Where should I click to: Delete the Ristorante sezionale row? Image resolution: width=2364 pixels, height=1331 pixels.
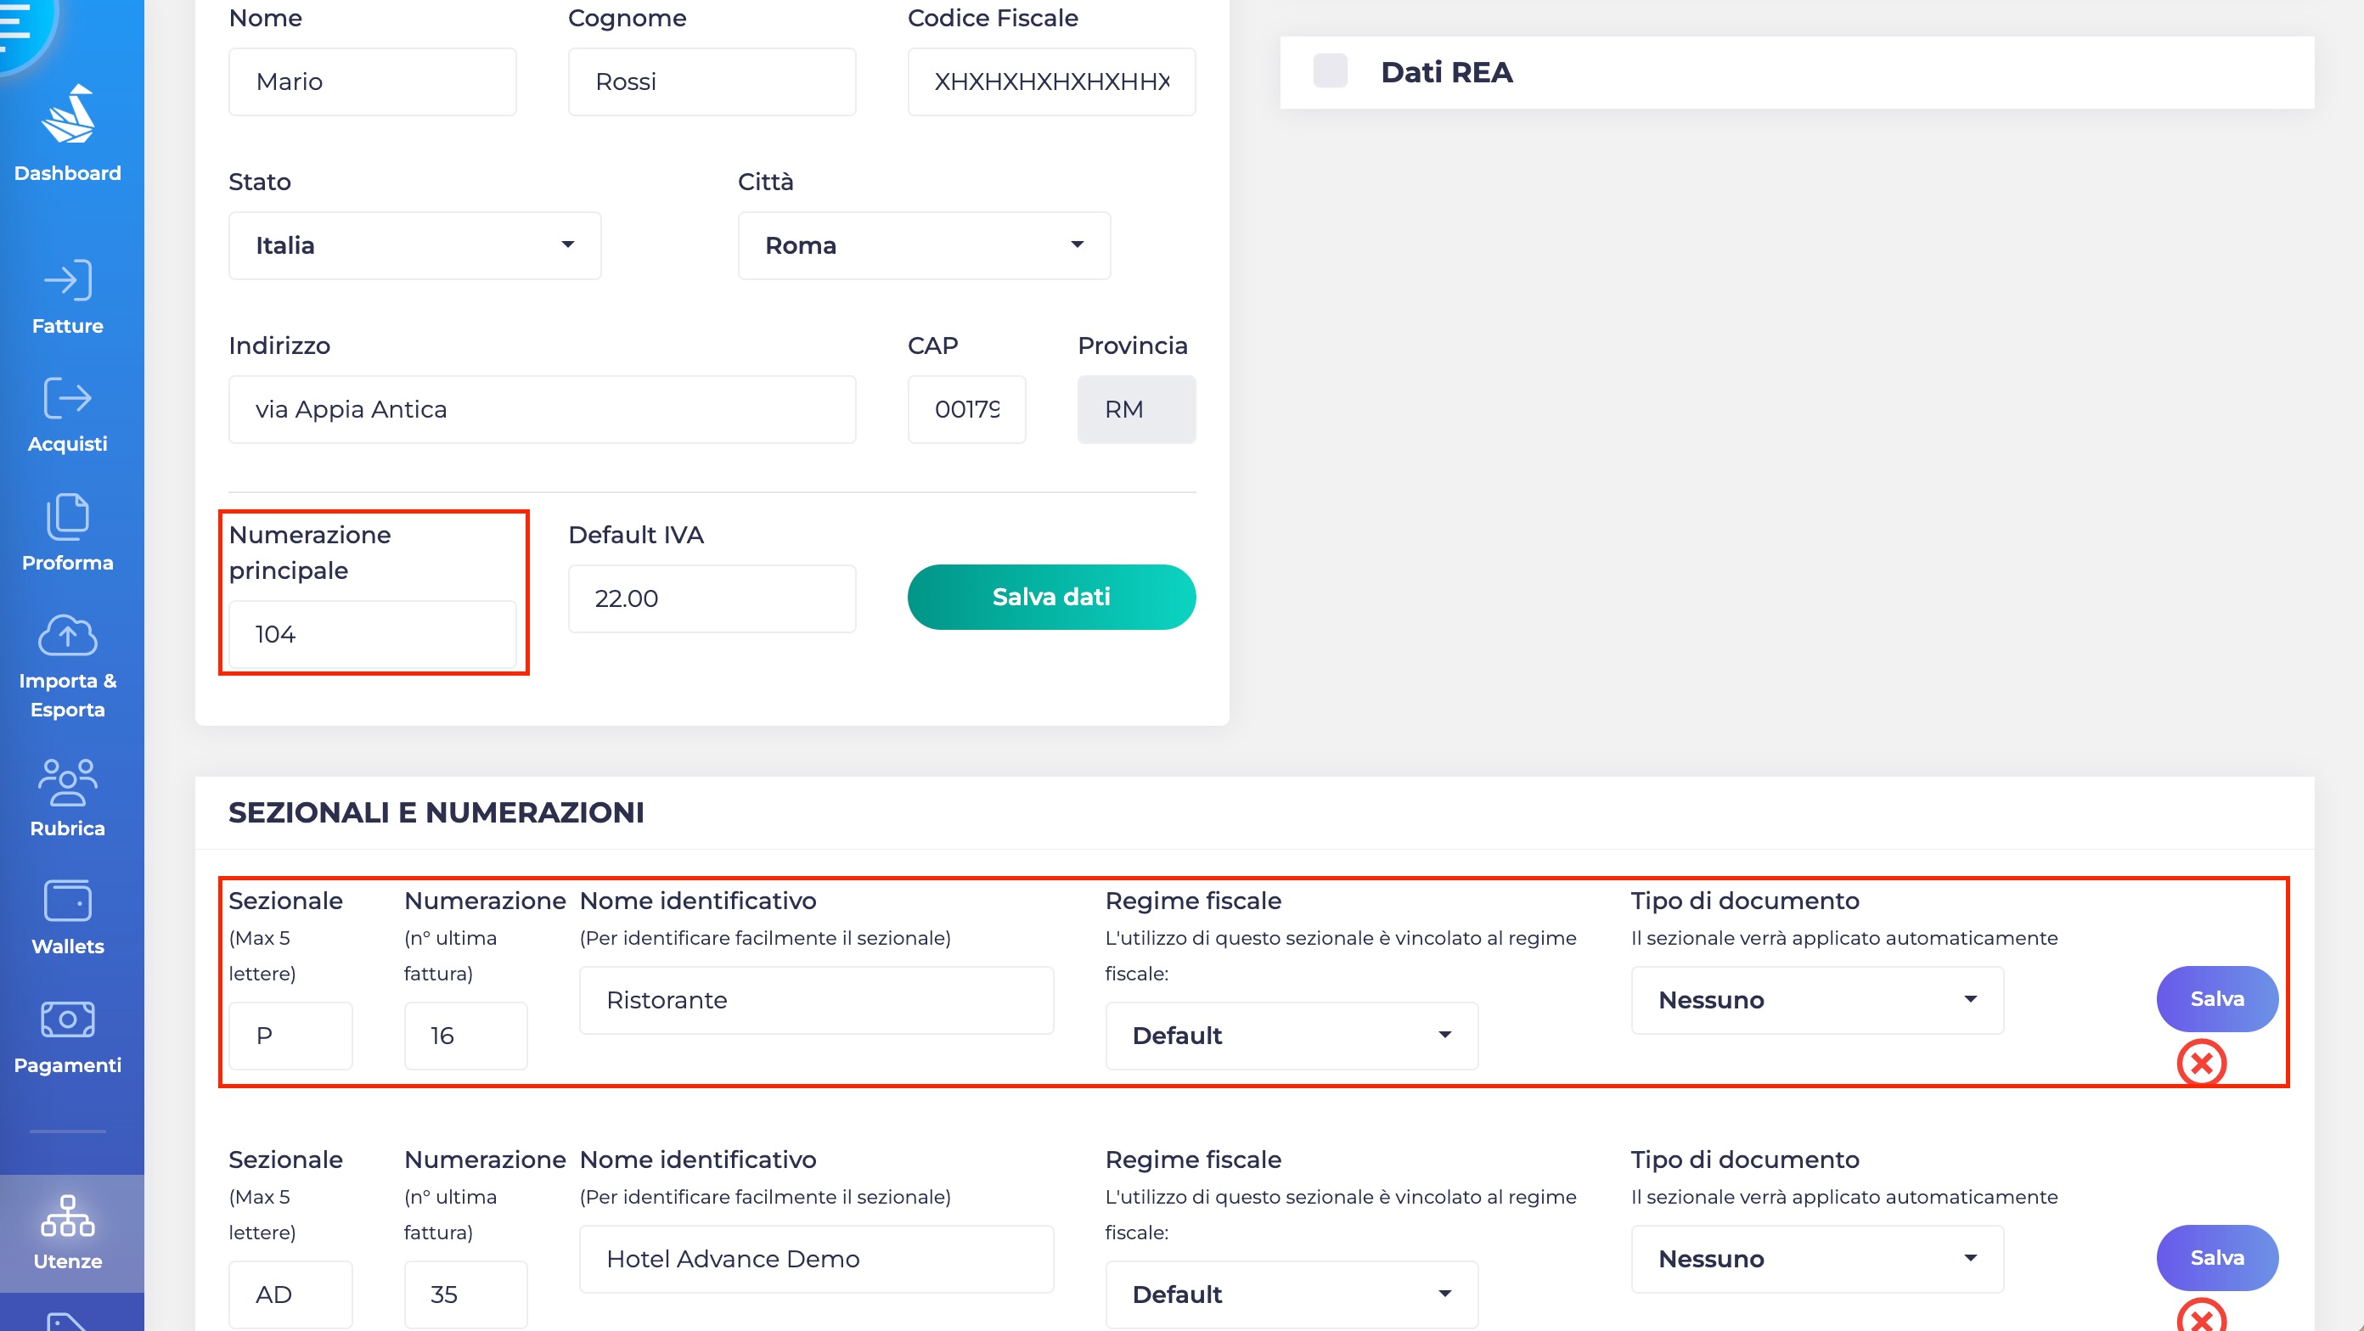click(2202, 1063)
